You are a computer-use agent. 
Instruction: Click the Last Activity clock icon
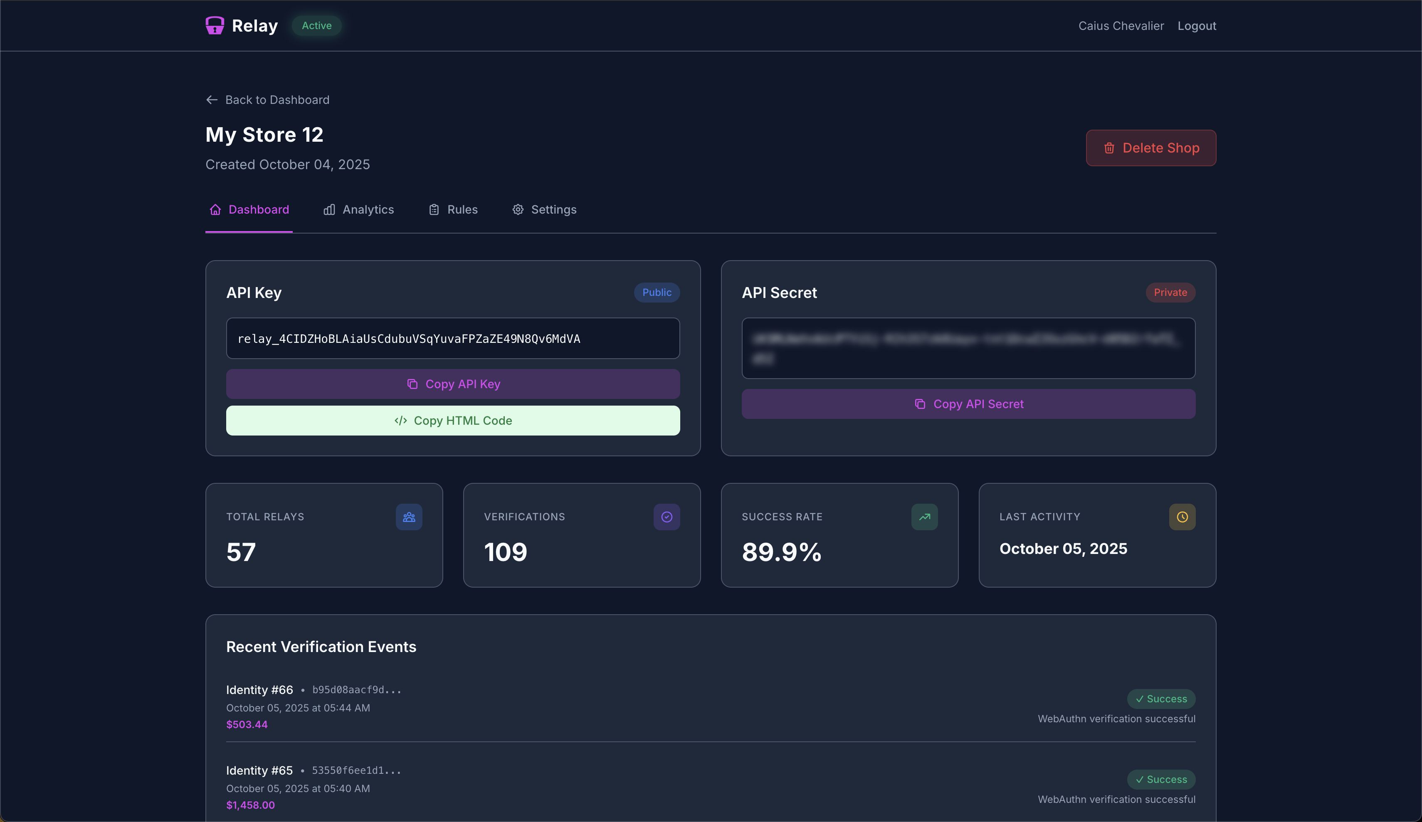(1182, 517)
